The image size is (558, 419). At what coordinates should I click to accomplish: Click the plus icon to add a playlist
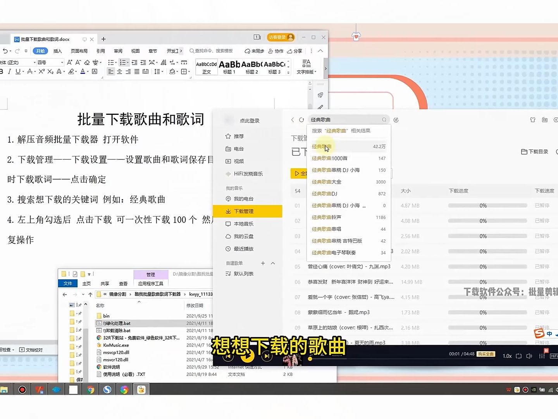click(263, 263)
